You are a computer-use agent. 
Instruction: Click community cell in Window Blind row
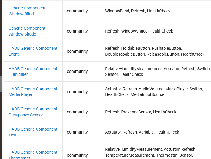click(x=77, y=11)
